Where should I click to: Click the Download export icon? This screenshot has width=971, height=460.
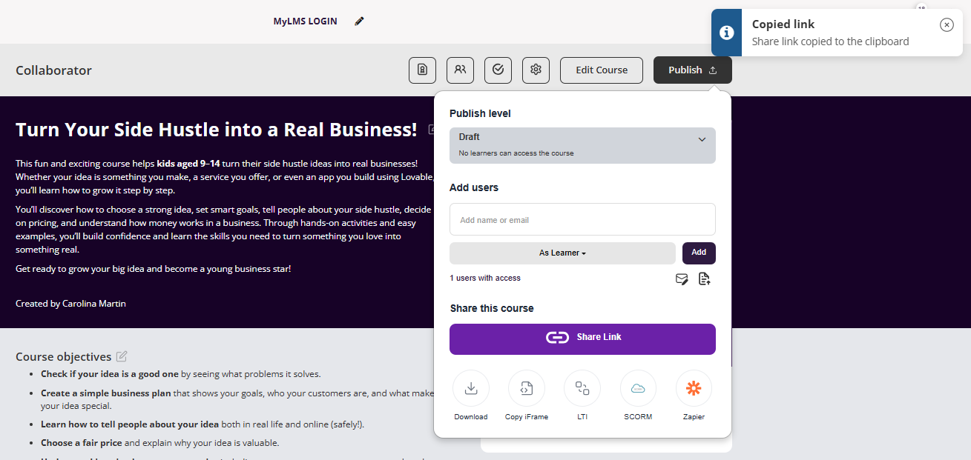point(471,389)
